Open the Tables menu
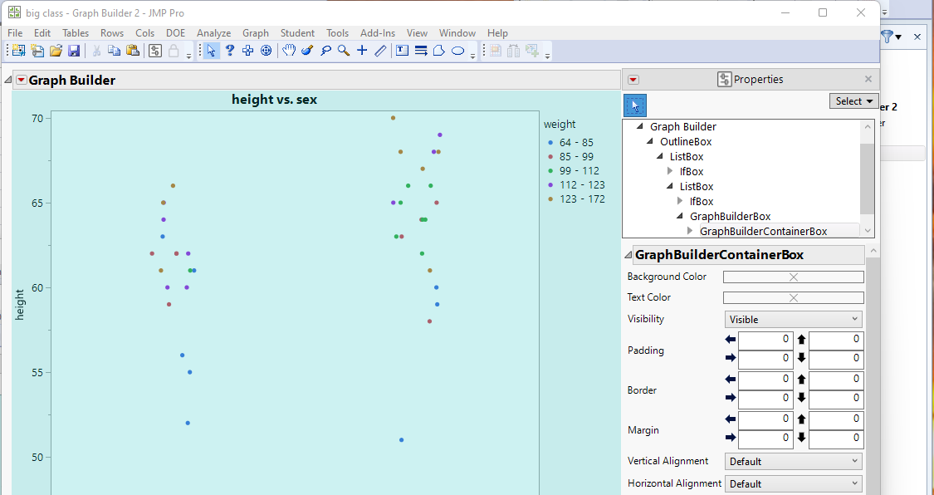This screenshot has width=934, height=495. coord(76,33)
